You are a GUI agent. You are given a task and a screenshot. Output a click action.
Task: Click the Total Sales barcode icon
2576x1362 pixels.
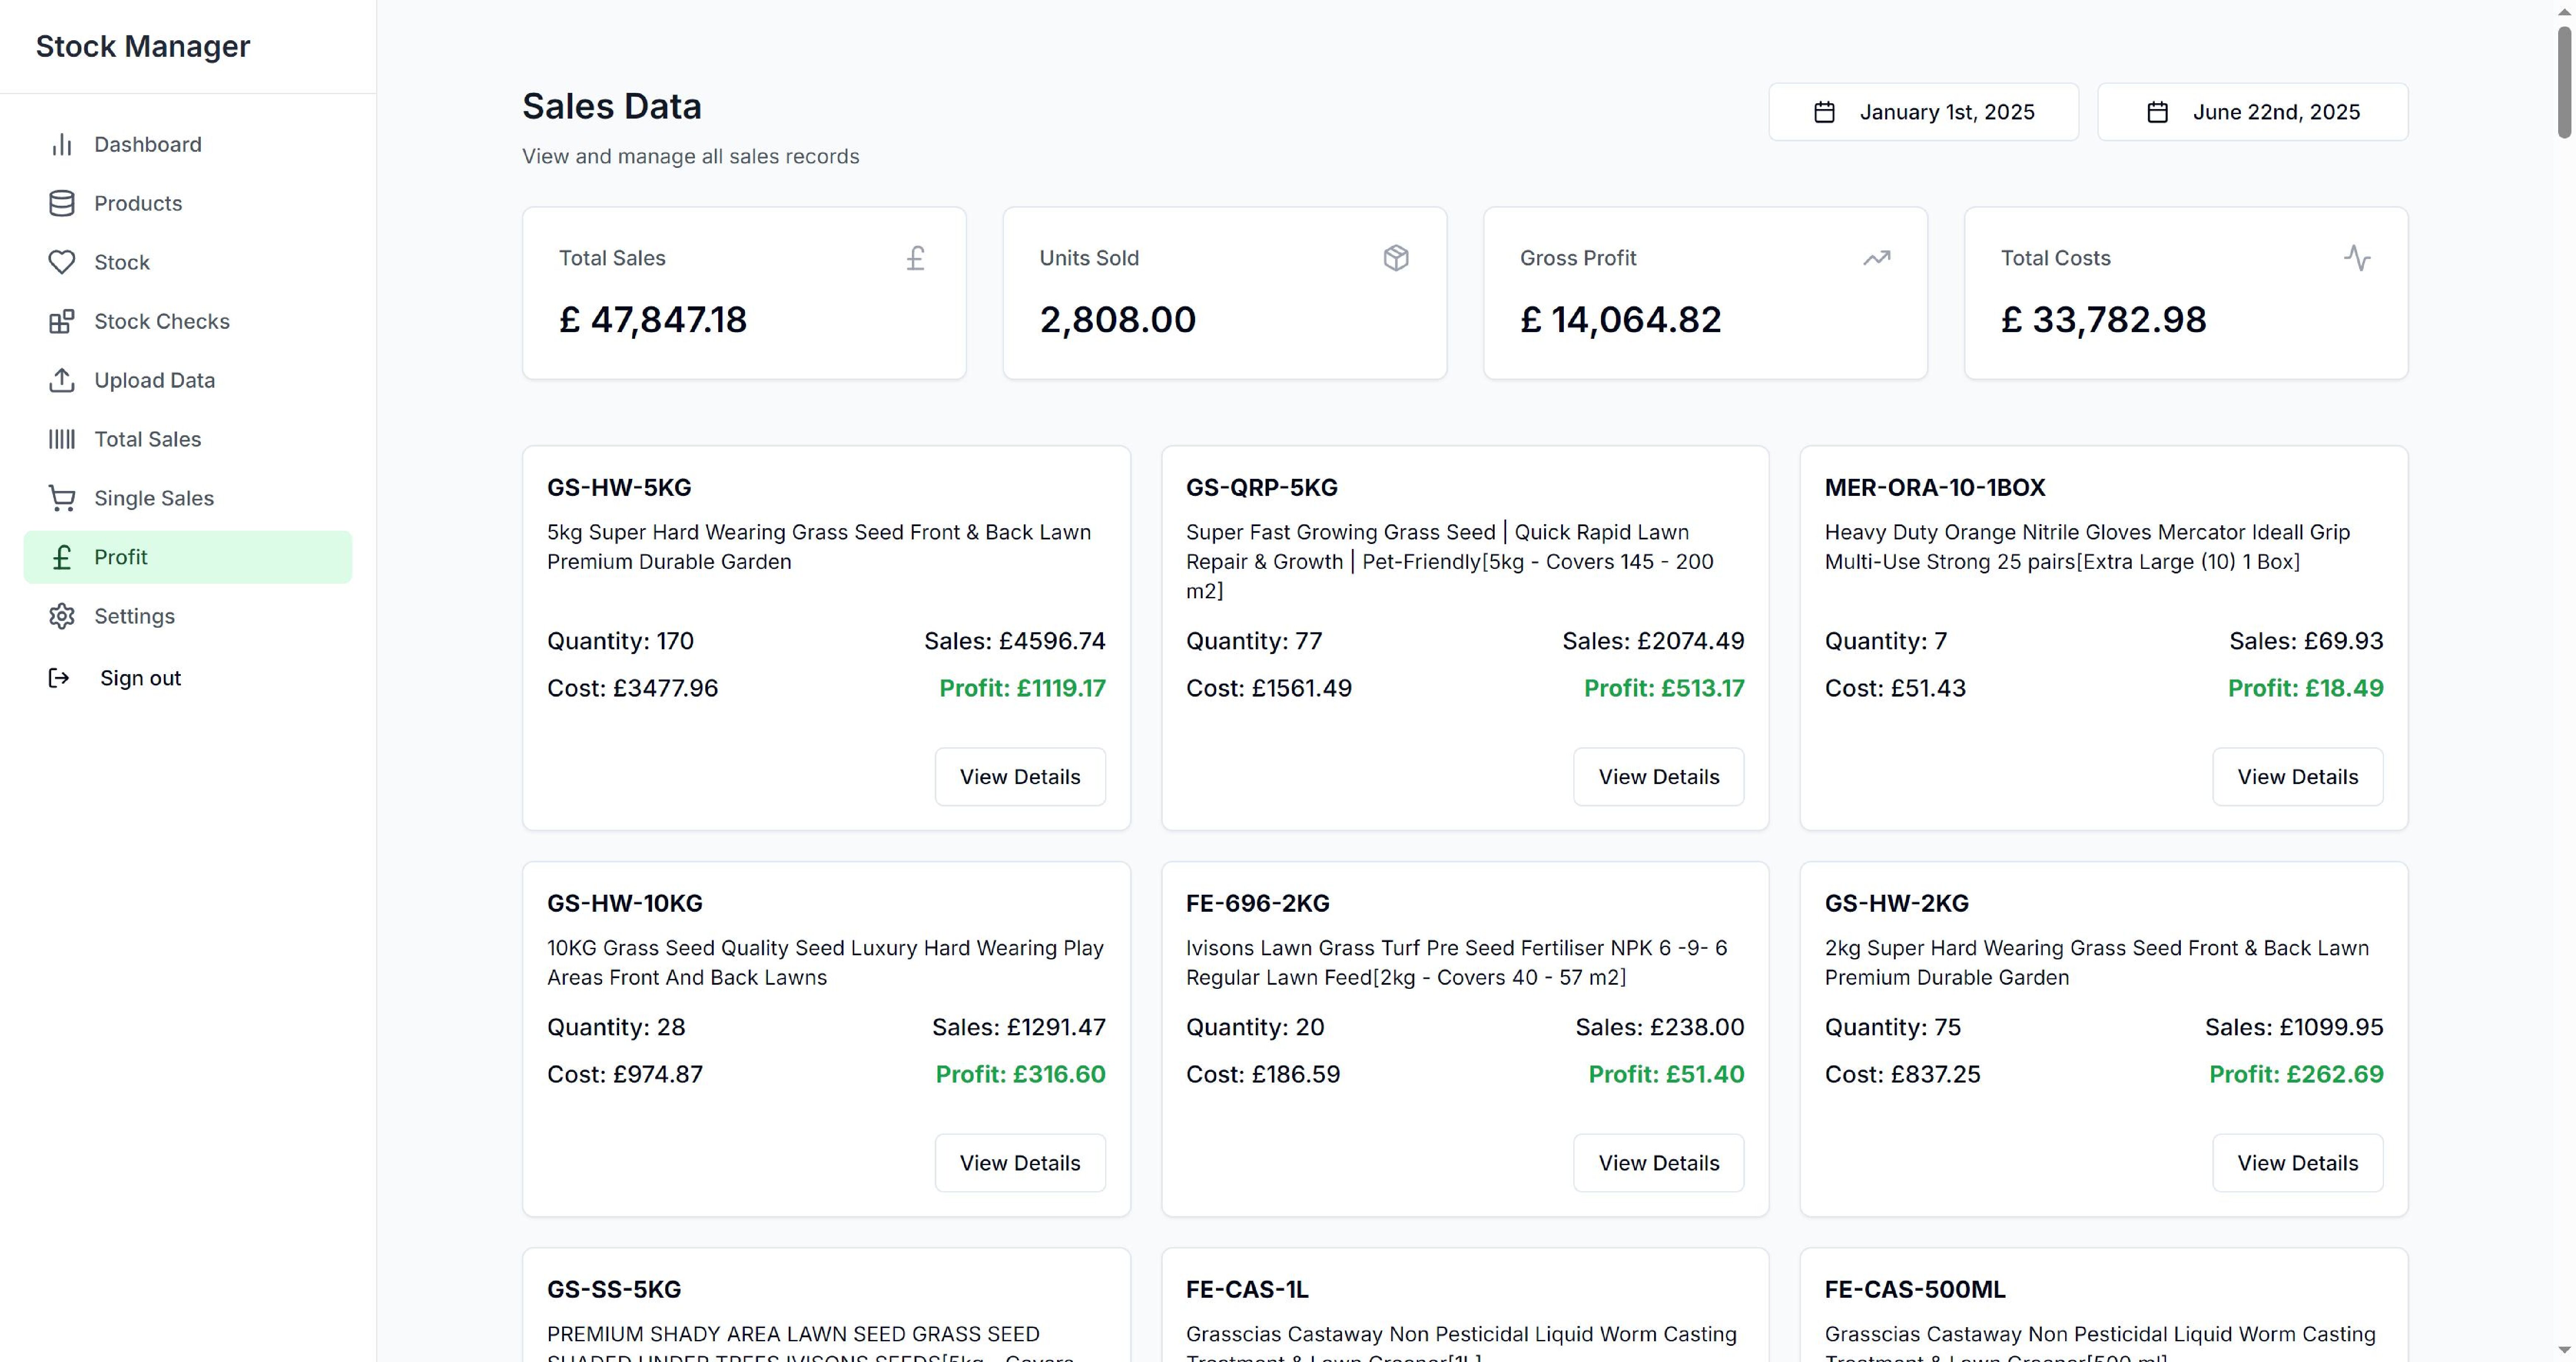(x=62, y=439)
